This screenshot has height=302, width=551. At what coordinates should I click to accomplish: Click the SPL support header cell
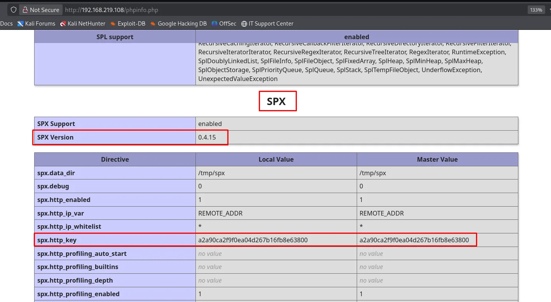(x=115, y=37)
